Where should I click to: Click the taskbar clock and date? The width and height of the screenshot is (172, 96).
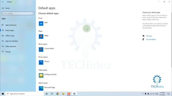(162, 94)
